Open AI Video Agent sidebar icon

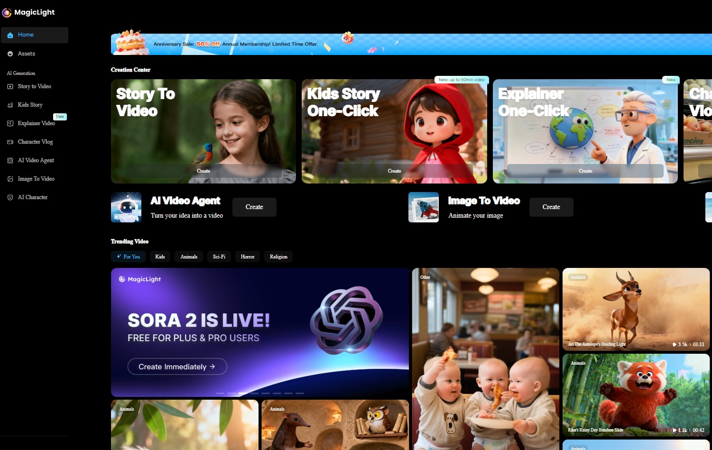[10, 160]
